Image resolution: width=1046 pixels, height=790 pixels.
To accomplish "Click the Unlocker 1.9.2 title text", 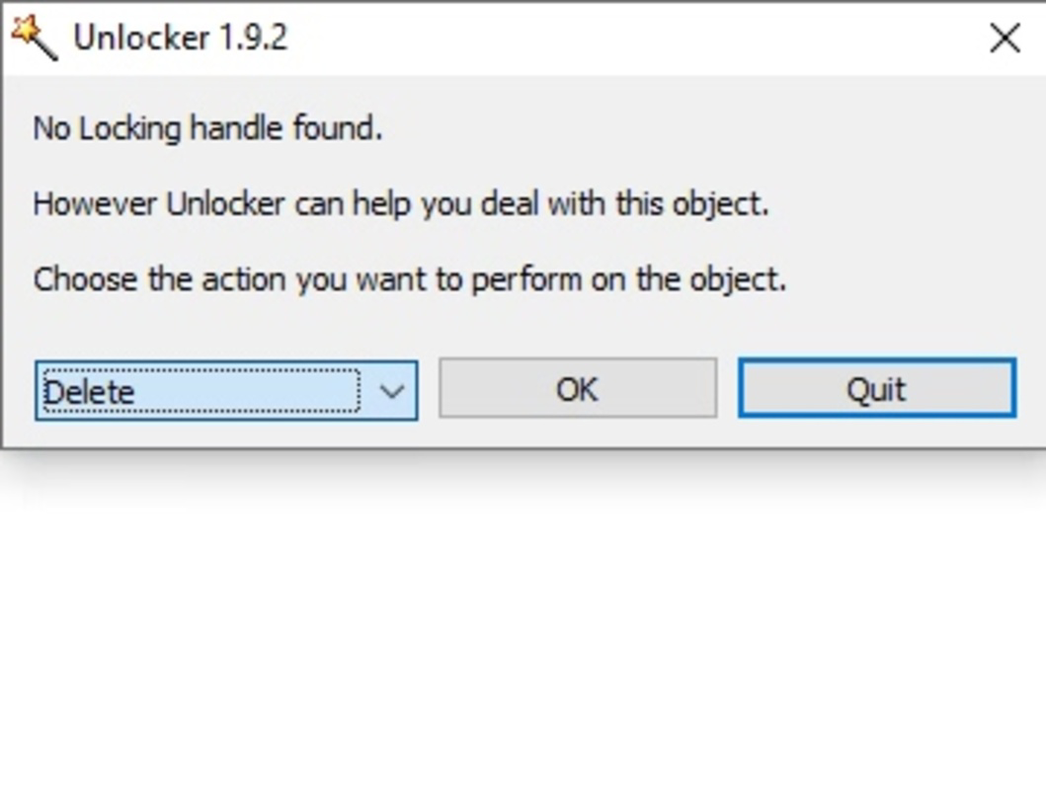I will [x=181, y=38].
